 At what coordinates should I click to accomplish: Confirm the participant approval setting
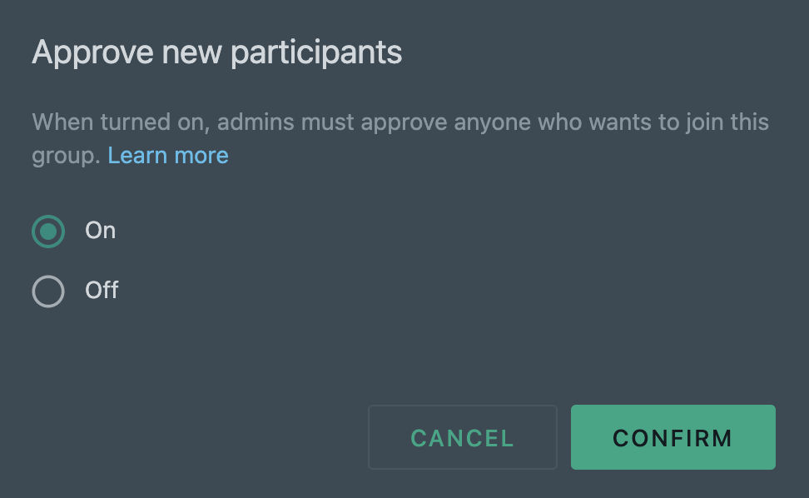click(673, 437)
